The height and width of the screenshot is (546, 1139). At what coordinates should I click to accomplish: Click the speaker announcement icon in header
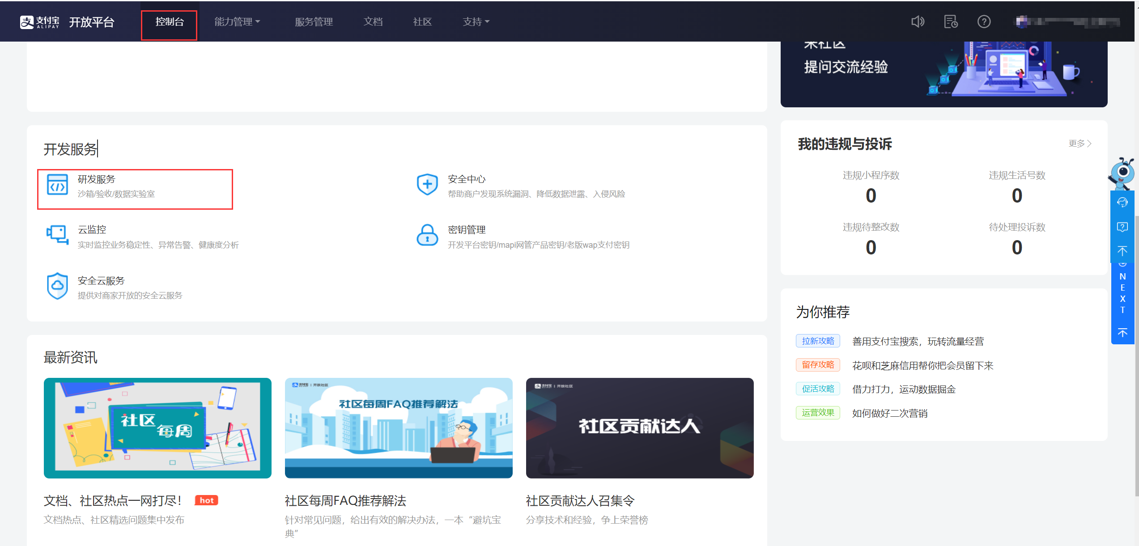(918, 21)
